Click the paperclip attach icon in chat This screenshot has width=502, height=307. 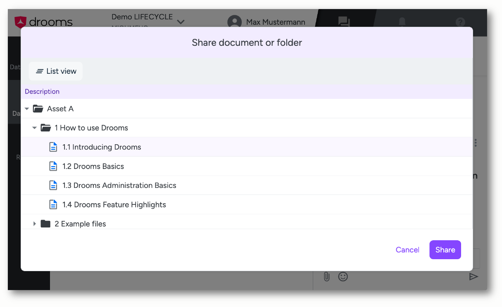(x=326, y=277)
